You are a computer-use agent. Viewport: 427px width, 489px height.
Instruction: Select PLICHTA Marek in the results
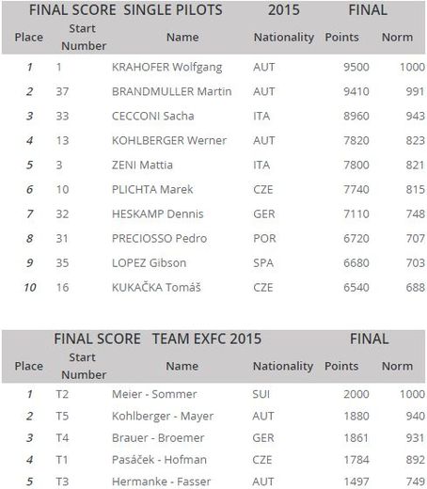click(152, 189)
